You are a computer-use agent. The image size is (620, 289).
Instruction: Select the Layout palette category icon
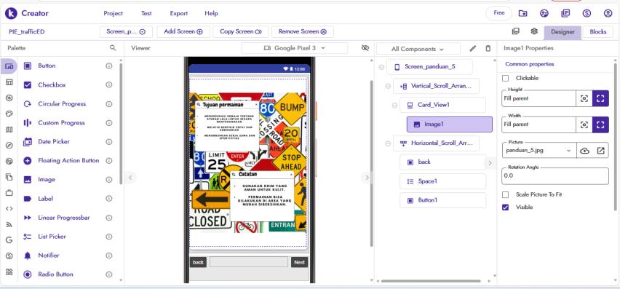tap(9, 82)
